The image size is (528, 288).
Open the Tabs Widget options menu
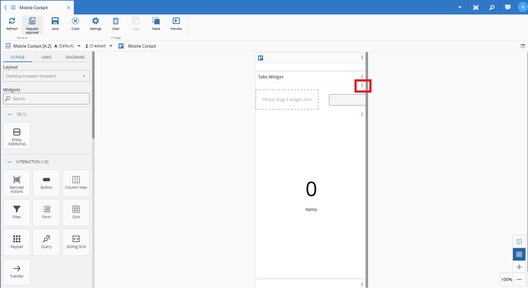[x=362, y=77]
